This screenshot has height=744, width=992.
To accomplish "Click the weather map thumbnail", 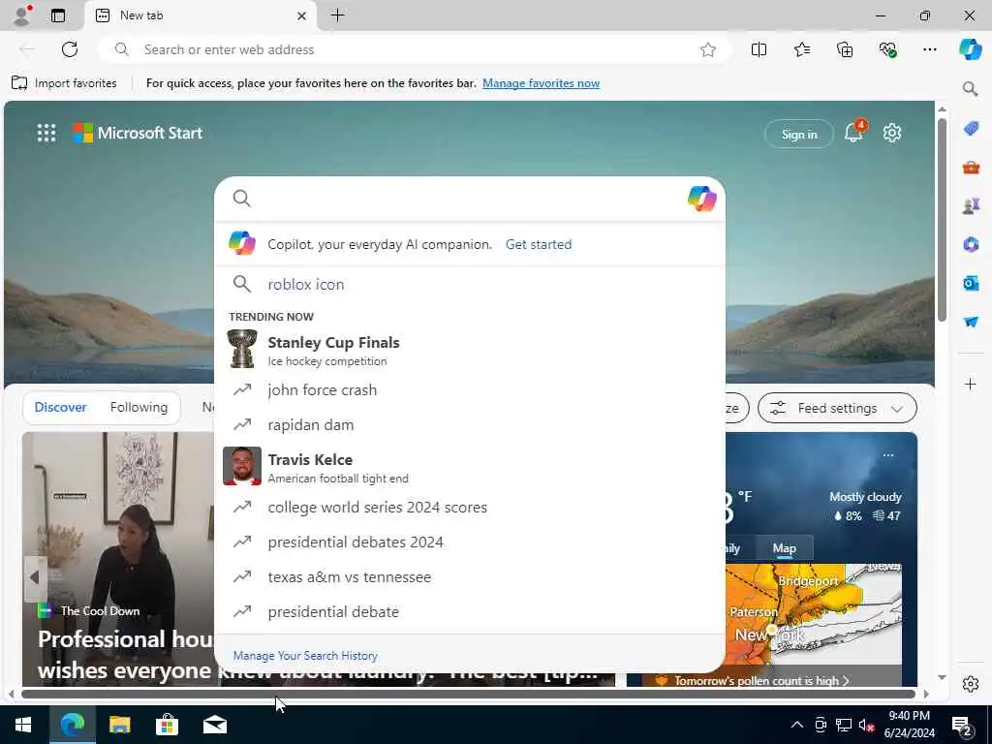I will click(814, 613).
